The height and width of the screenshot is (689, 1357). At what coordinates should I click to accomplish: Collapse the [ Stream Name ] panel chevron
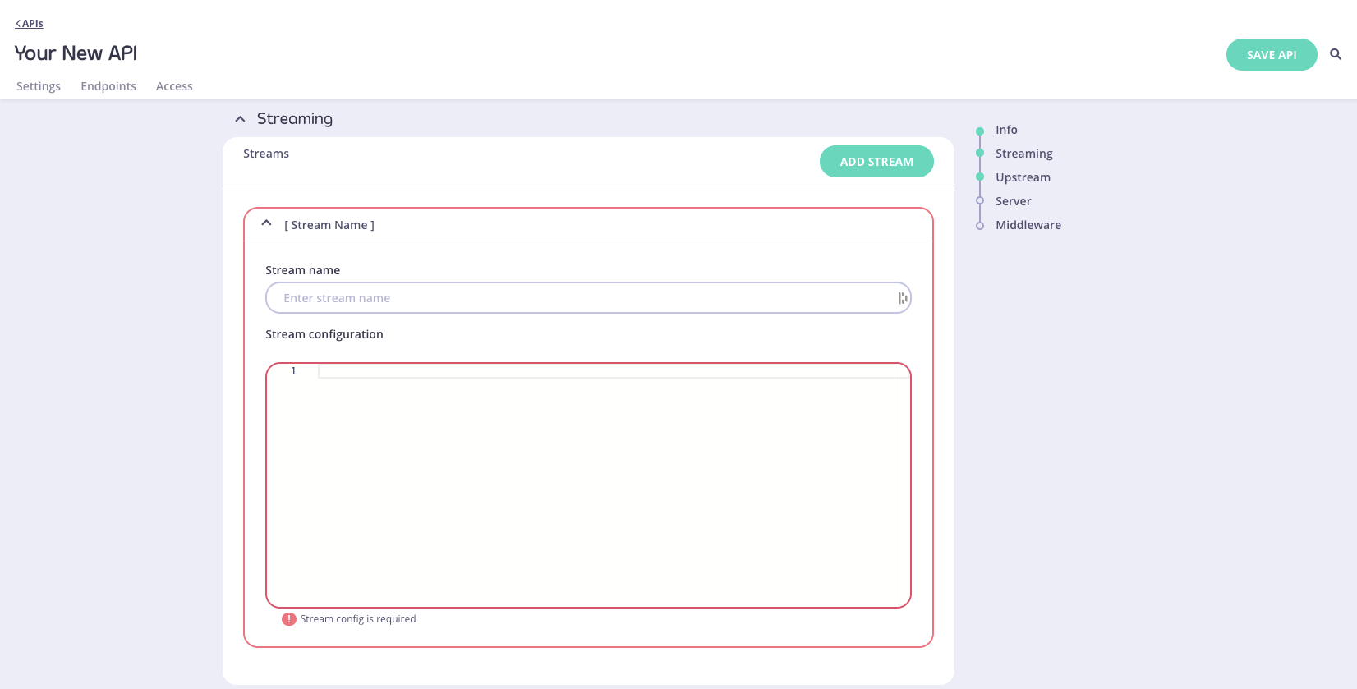pos(266,223)
